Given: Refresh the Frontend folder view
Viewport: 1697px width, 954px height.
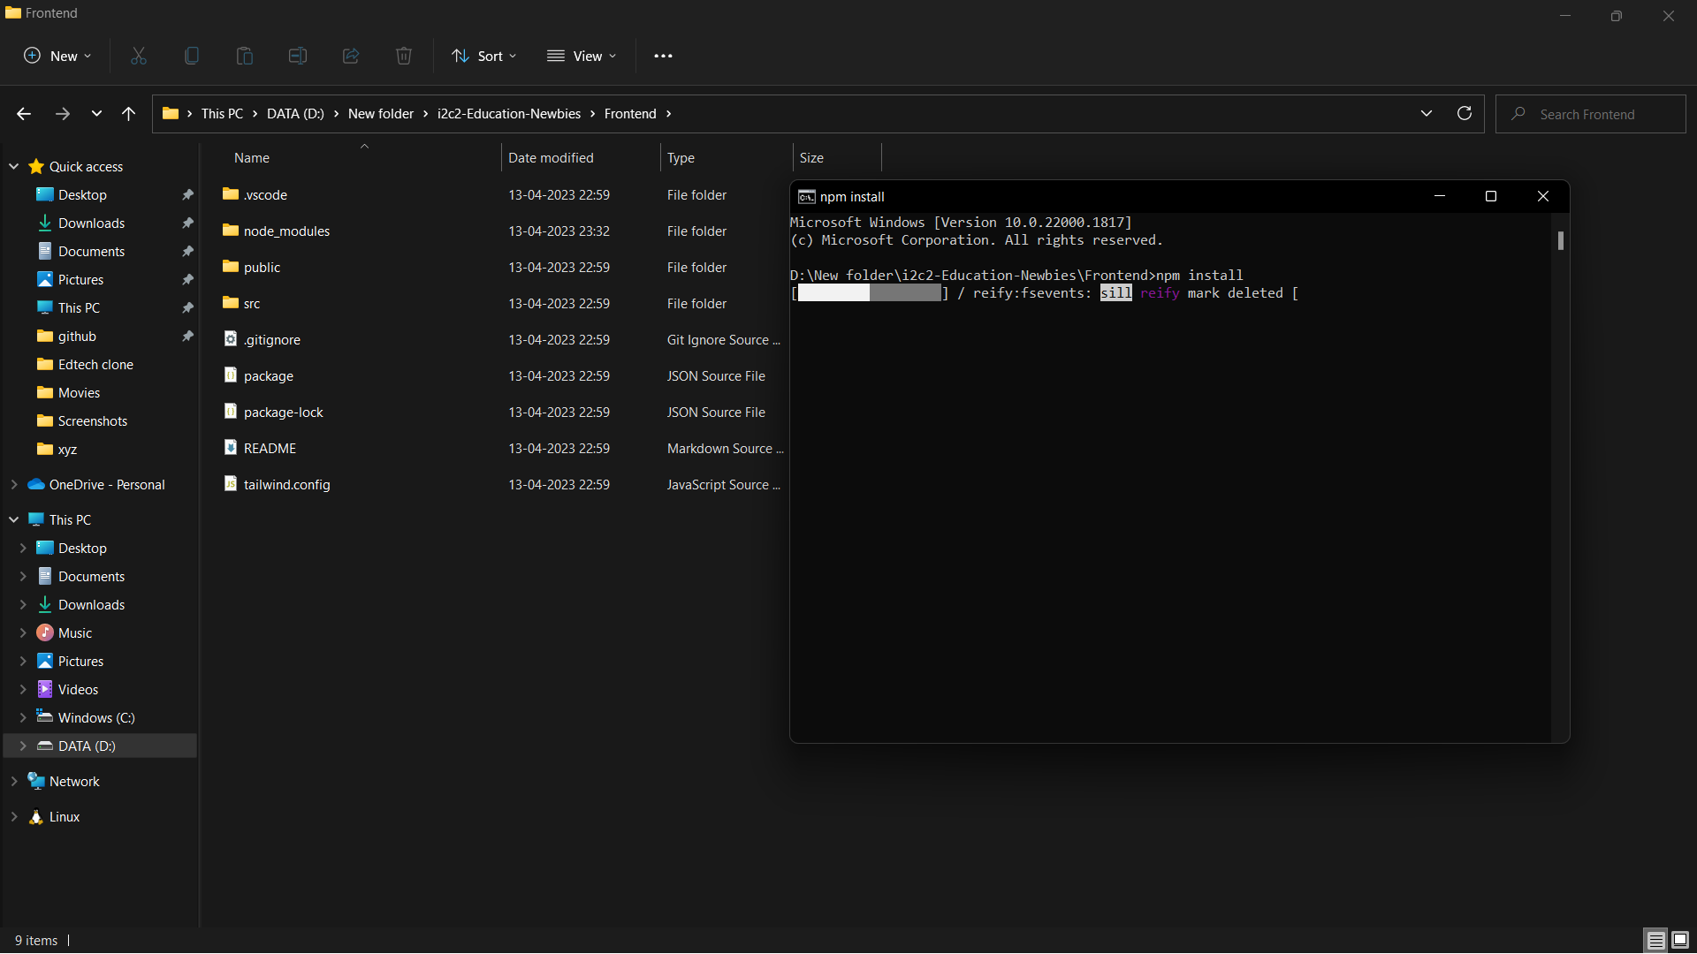Looking at the screenshot, I should coord(1465,114).
